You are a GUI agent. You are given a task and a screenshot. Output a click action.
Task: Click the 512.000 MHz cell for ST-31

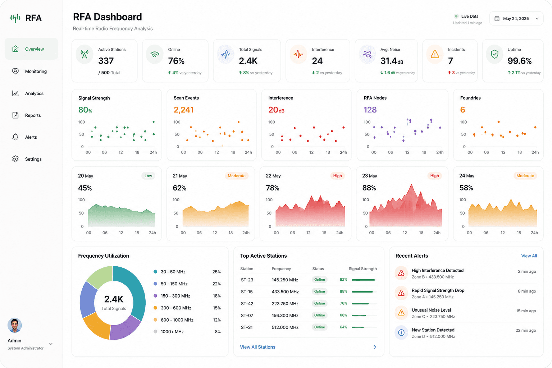click(285, 327)
